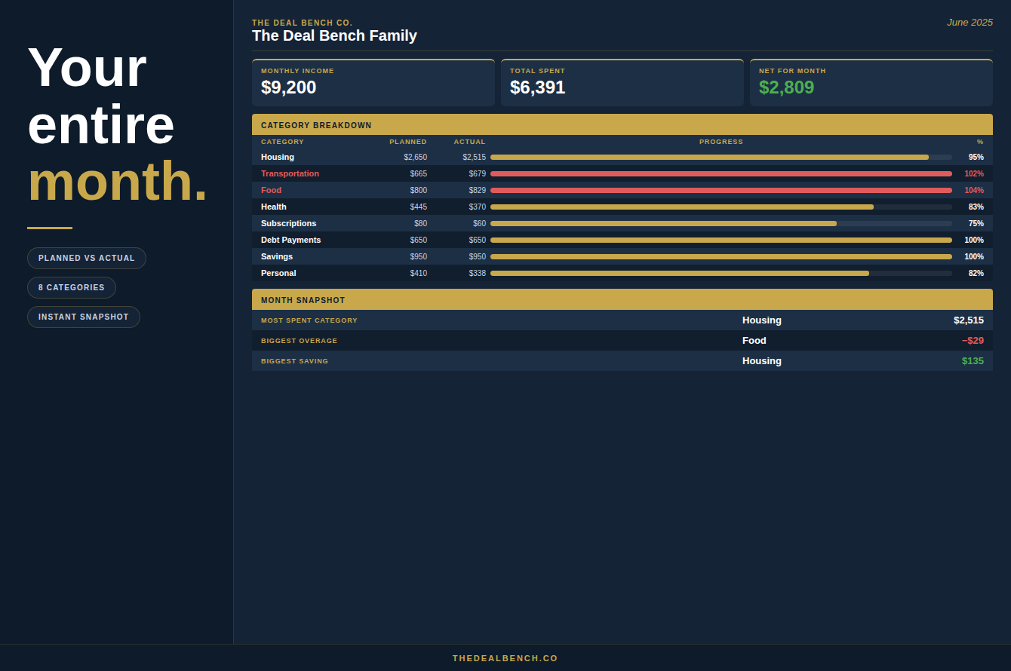The height and width of the screenshot is (671, 1011).
Task: Click the Biggest Saving $135 amount
Action: click(973, 361)
